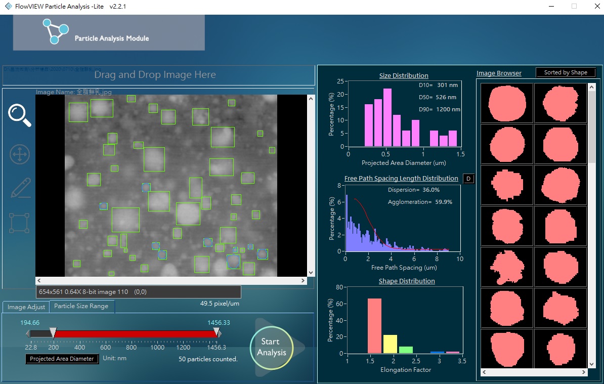Viewport: 604px width, 384px height.
Task: Toggle the D button beside Free Path Spacing
Action: (x=468, y=179)
